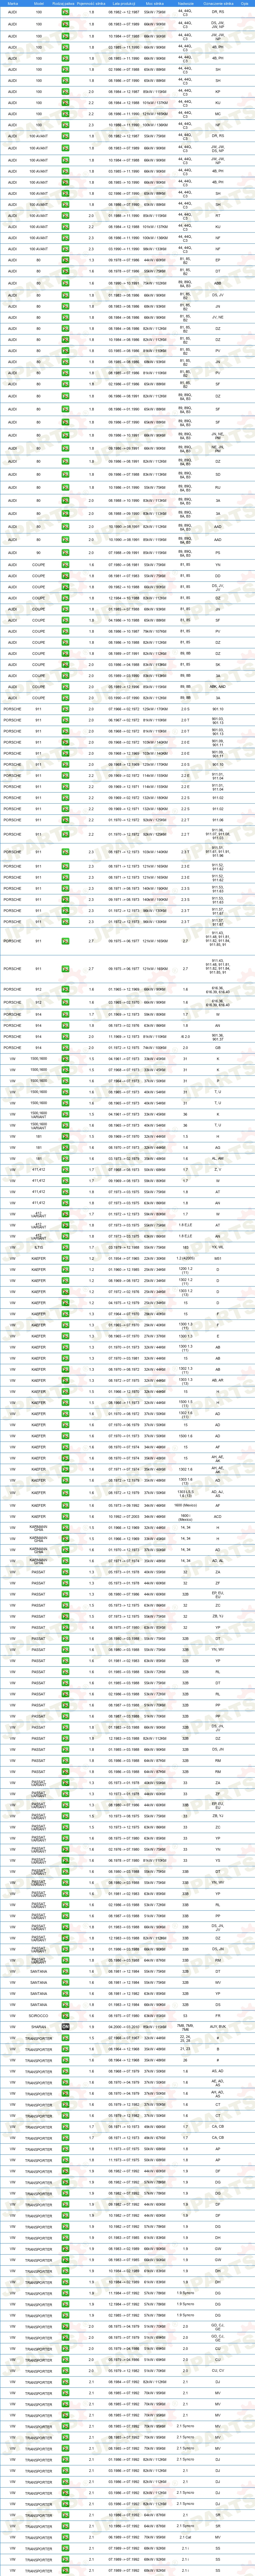Click the Nadwozie column header
The image size is (255, 2576).
pyautogui.click(x=186, y=4)
